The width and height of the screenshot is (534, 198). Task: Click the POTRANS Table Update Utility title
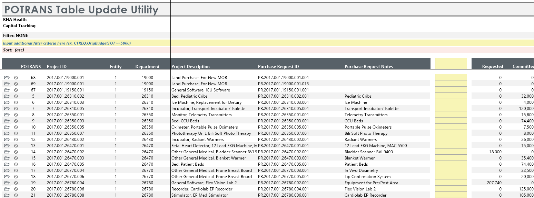81,10
